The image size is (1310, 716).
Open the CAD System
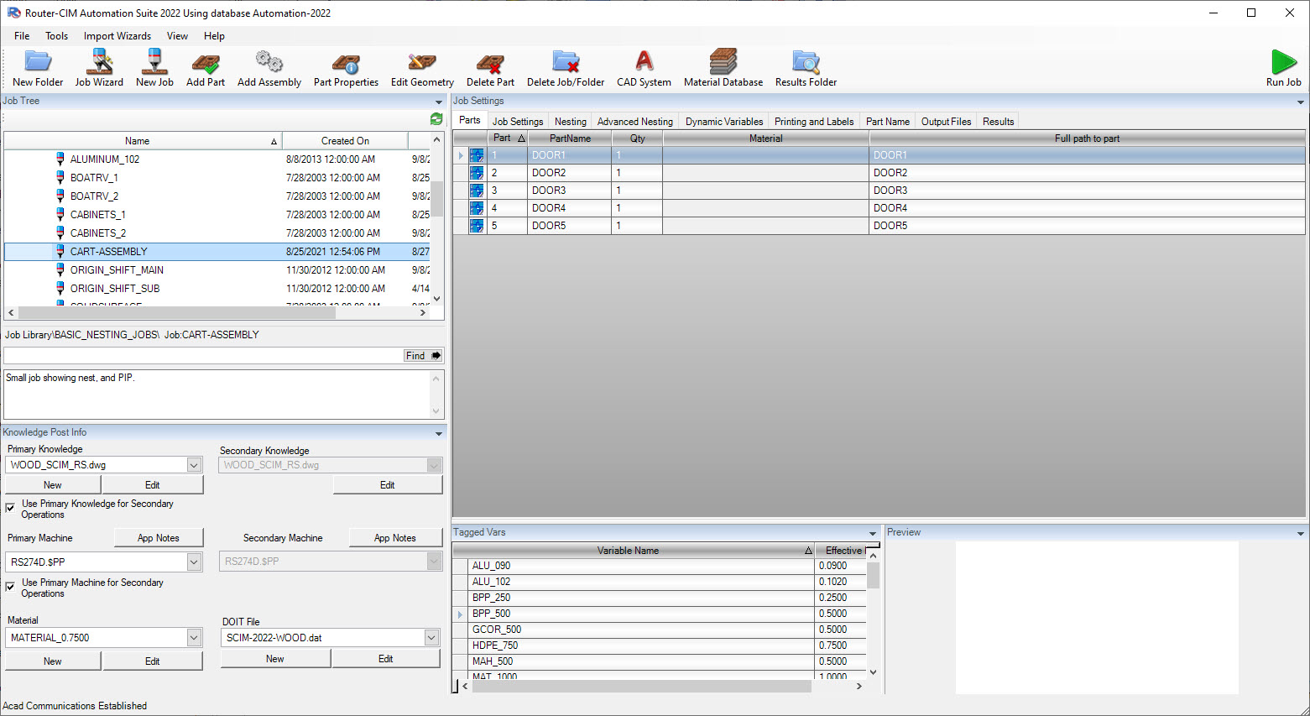(643, 67)
